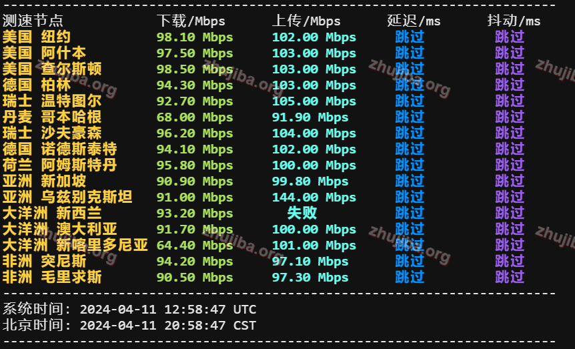Select download value 97.50 Mbps

(195, 53)
